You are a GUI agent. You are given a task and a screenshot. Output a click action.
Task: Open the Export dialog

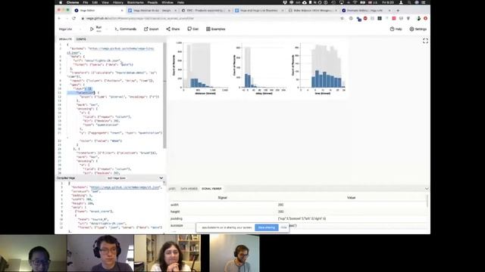tap(152, 29)
